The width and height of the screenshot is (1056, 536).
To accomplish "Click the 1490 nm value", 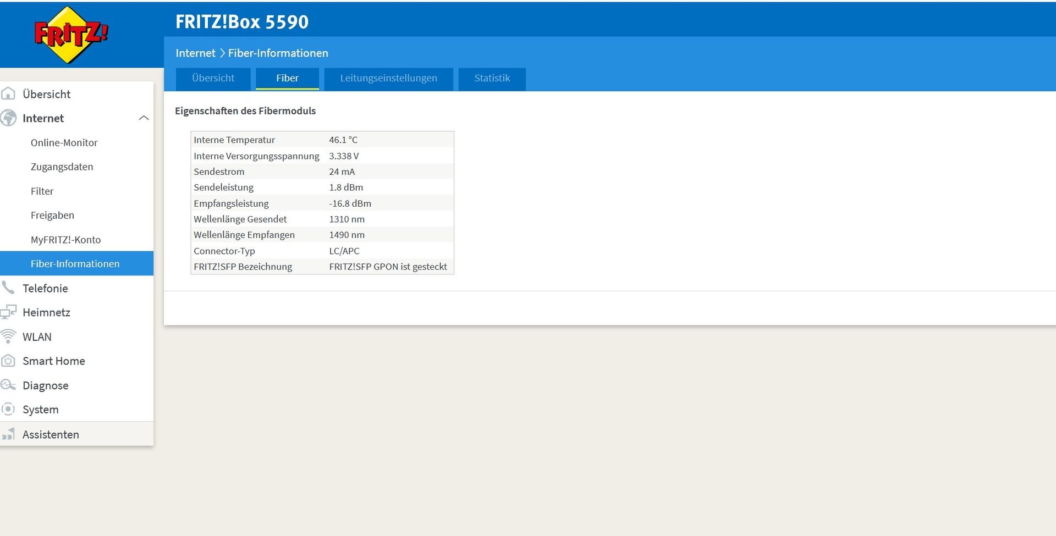I will tap(346, 235).
